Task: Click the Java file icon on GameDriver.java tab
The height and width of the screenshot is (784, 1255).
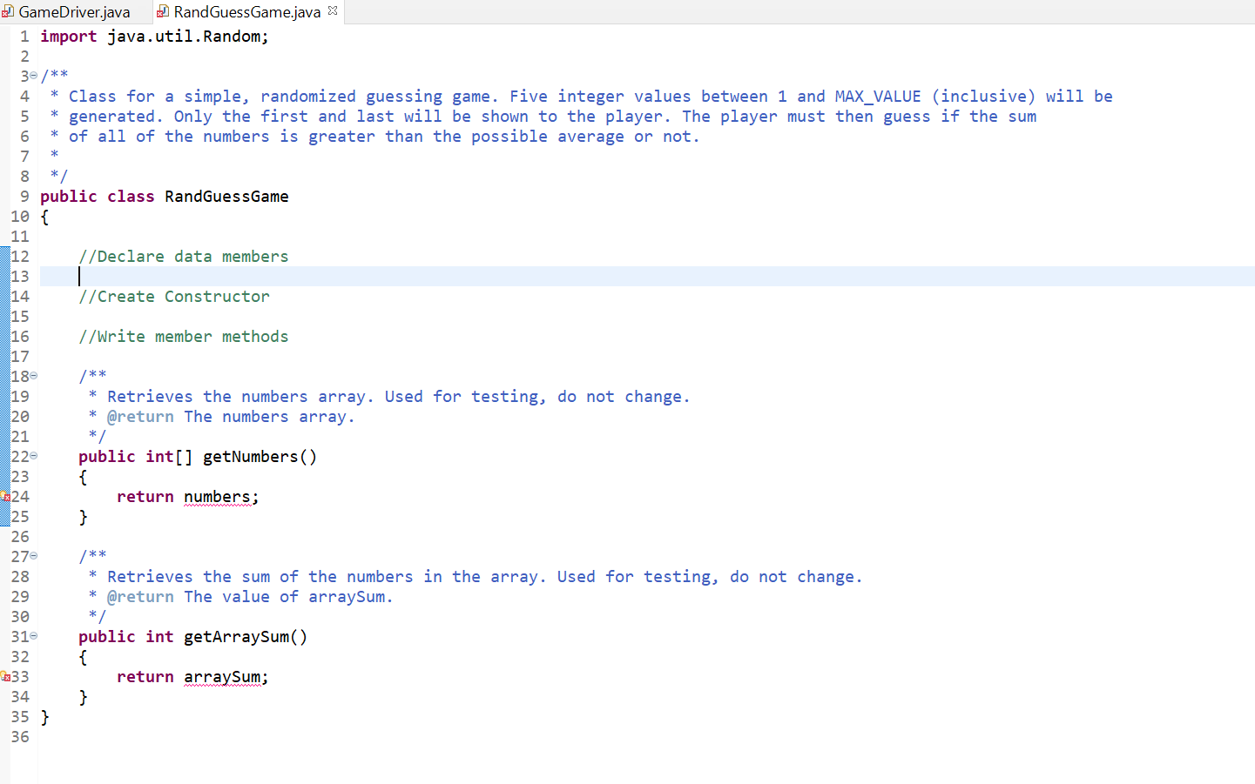Action: pos(9,11)
